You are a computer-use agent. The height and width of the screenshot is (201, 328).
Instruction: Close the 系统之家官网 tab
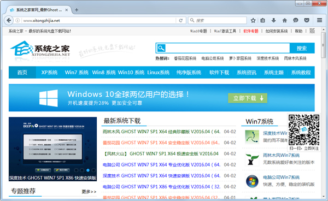click(x=67, y=10)
